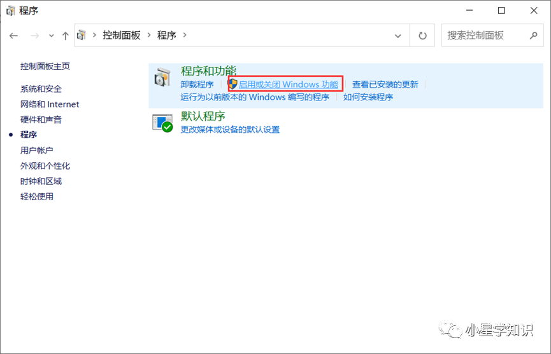Click the window title bar icon
This screenshot has height=354, width=551.
tap(11, 11)
